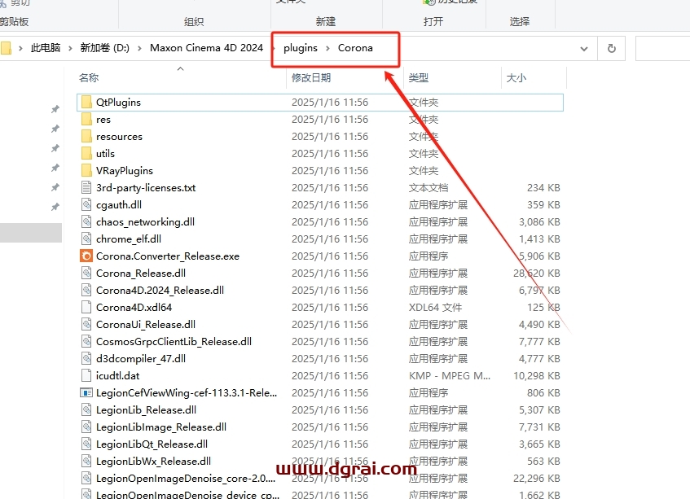
Task: Select the utils folder icon
Action: click(86, 154)
